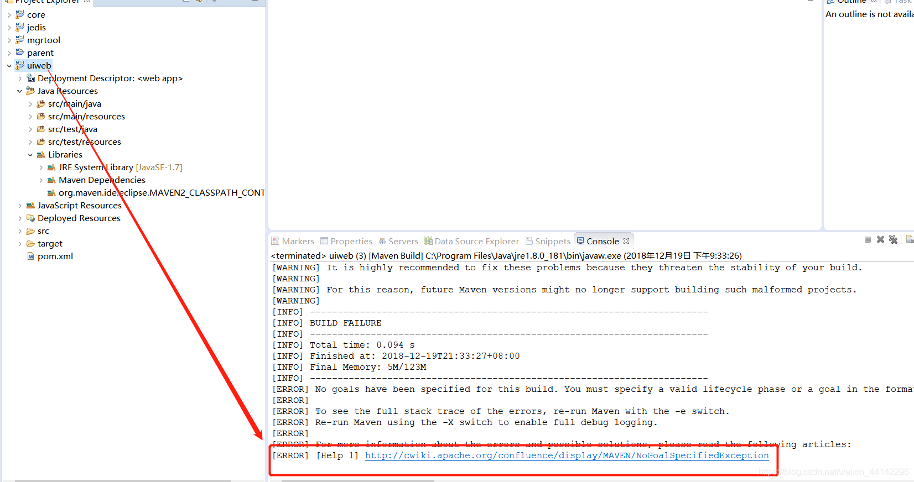Open the Servers tab
Viewport: 914px width, 482px height.
[398, 241]
